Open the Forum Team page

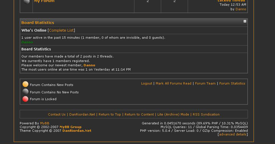click(205, 83)
